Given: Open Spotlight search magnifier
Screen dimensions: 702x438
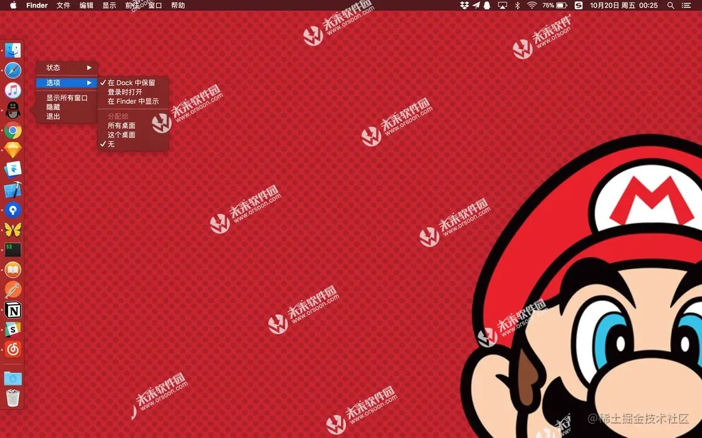Looking at the screenshot, I should click(671, 6).
